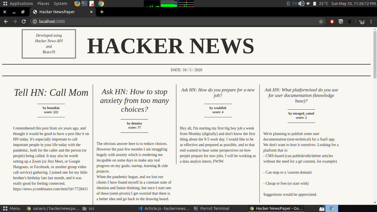The image size is (377, 212).
Task: Open Chrome from the top panel launcher
Action: [100, 3]
